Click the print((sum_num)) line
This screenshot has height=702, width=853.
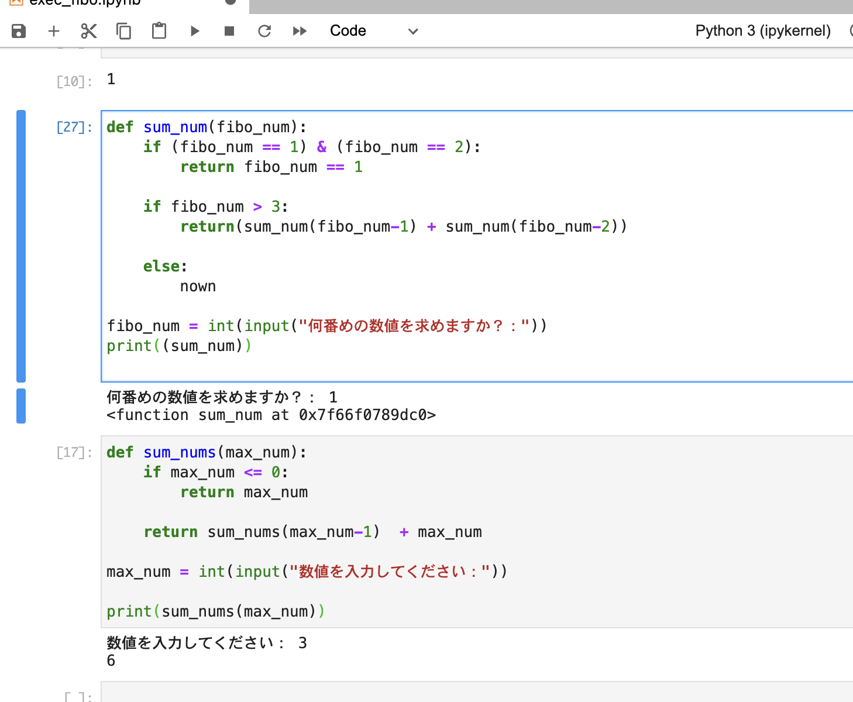[x=179, y=346]
